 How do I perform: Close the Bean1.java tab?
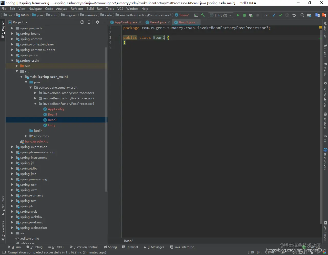pyautogui.click(x=169, y=22)
